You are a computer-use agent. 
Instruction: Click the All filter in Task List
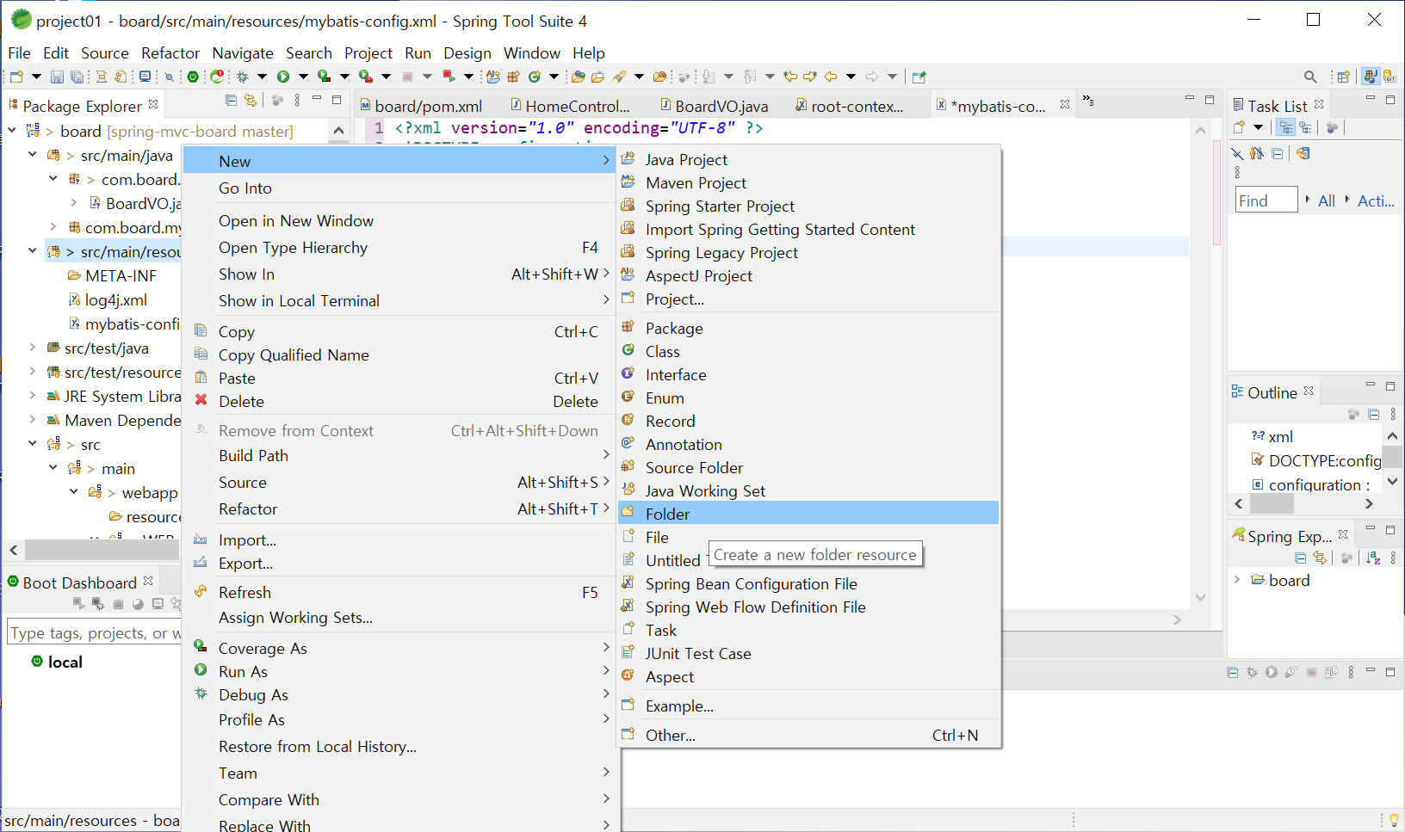click(x=1327, y=200)
